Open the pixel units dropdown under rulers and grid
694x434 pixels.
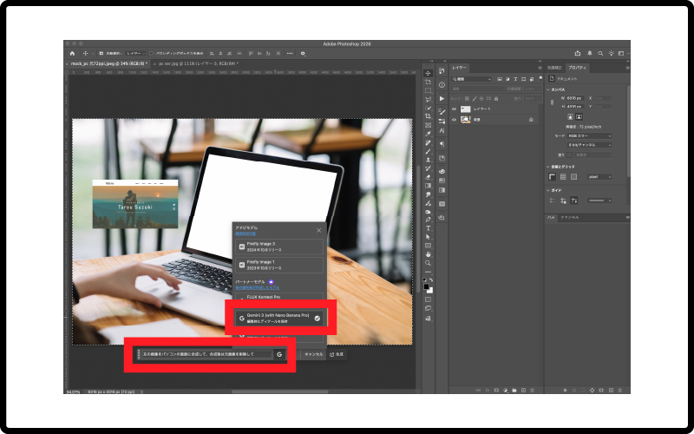pyautogui.click(x=598, y=176)
